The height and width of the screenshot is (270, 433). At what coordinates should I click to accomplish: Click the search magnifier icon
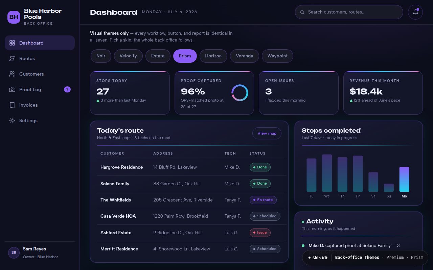pos(302,12)
